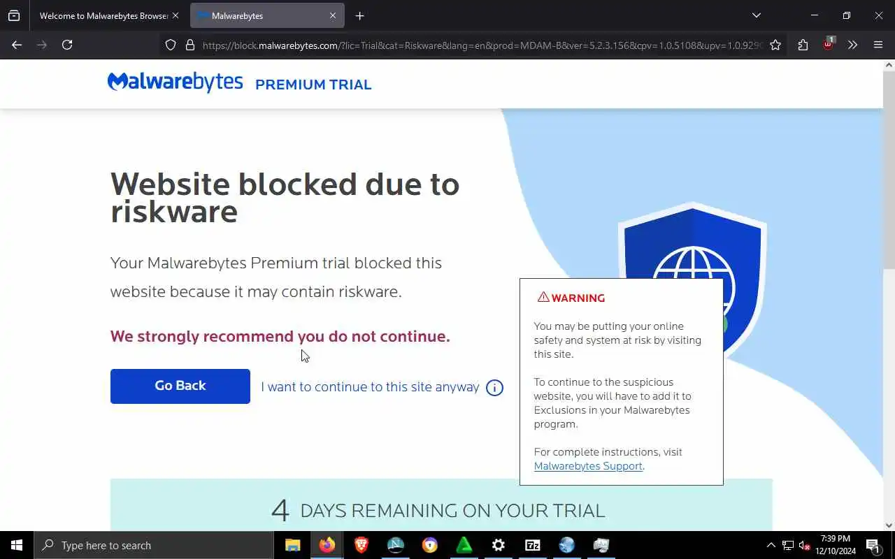Open the notification center icon

pos(873,545)
